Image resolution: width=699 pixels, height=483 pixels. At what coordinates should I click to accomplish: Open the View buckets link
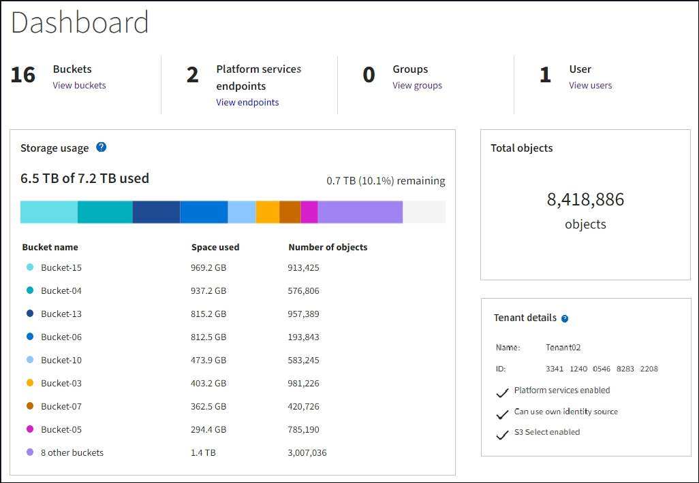(79, 86)
